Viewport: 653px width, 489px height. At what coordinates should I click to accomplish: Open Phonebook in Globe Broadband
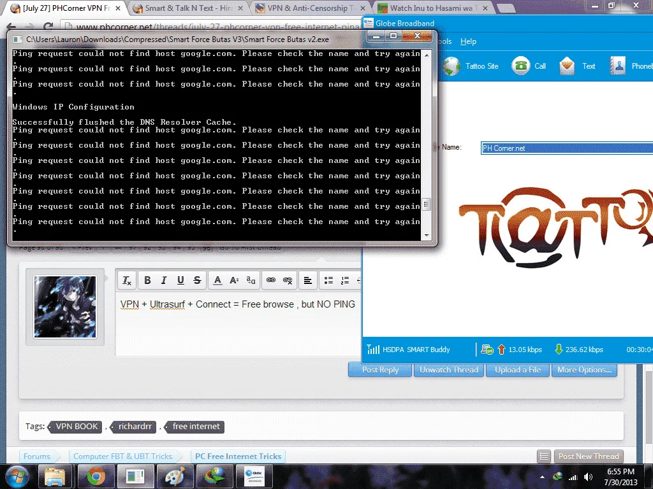[x=631, y=66]
